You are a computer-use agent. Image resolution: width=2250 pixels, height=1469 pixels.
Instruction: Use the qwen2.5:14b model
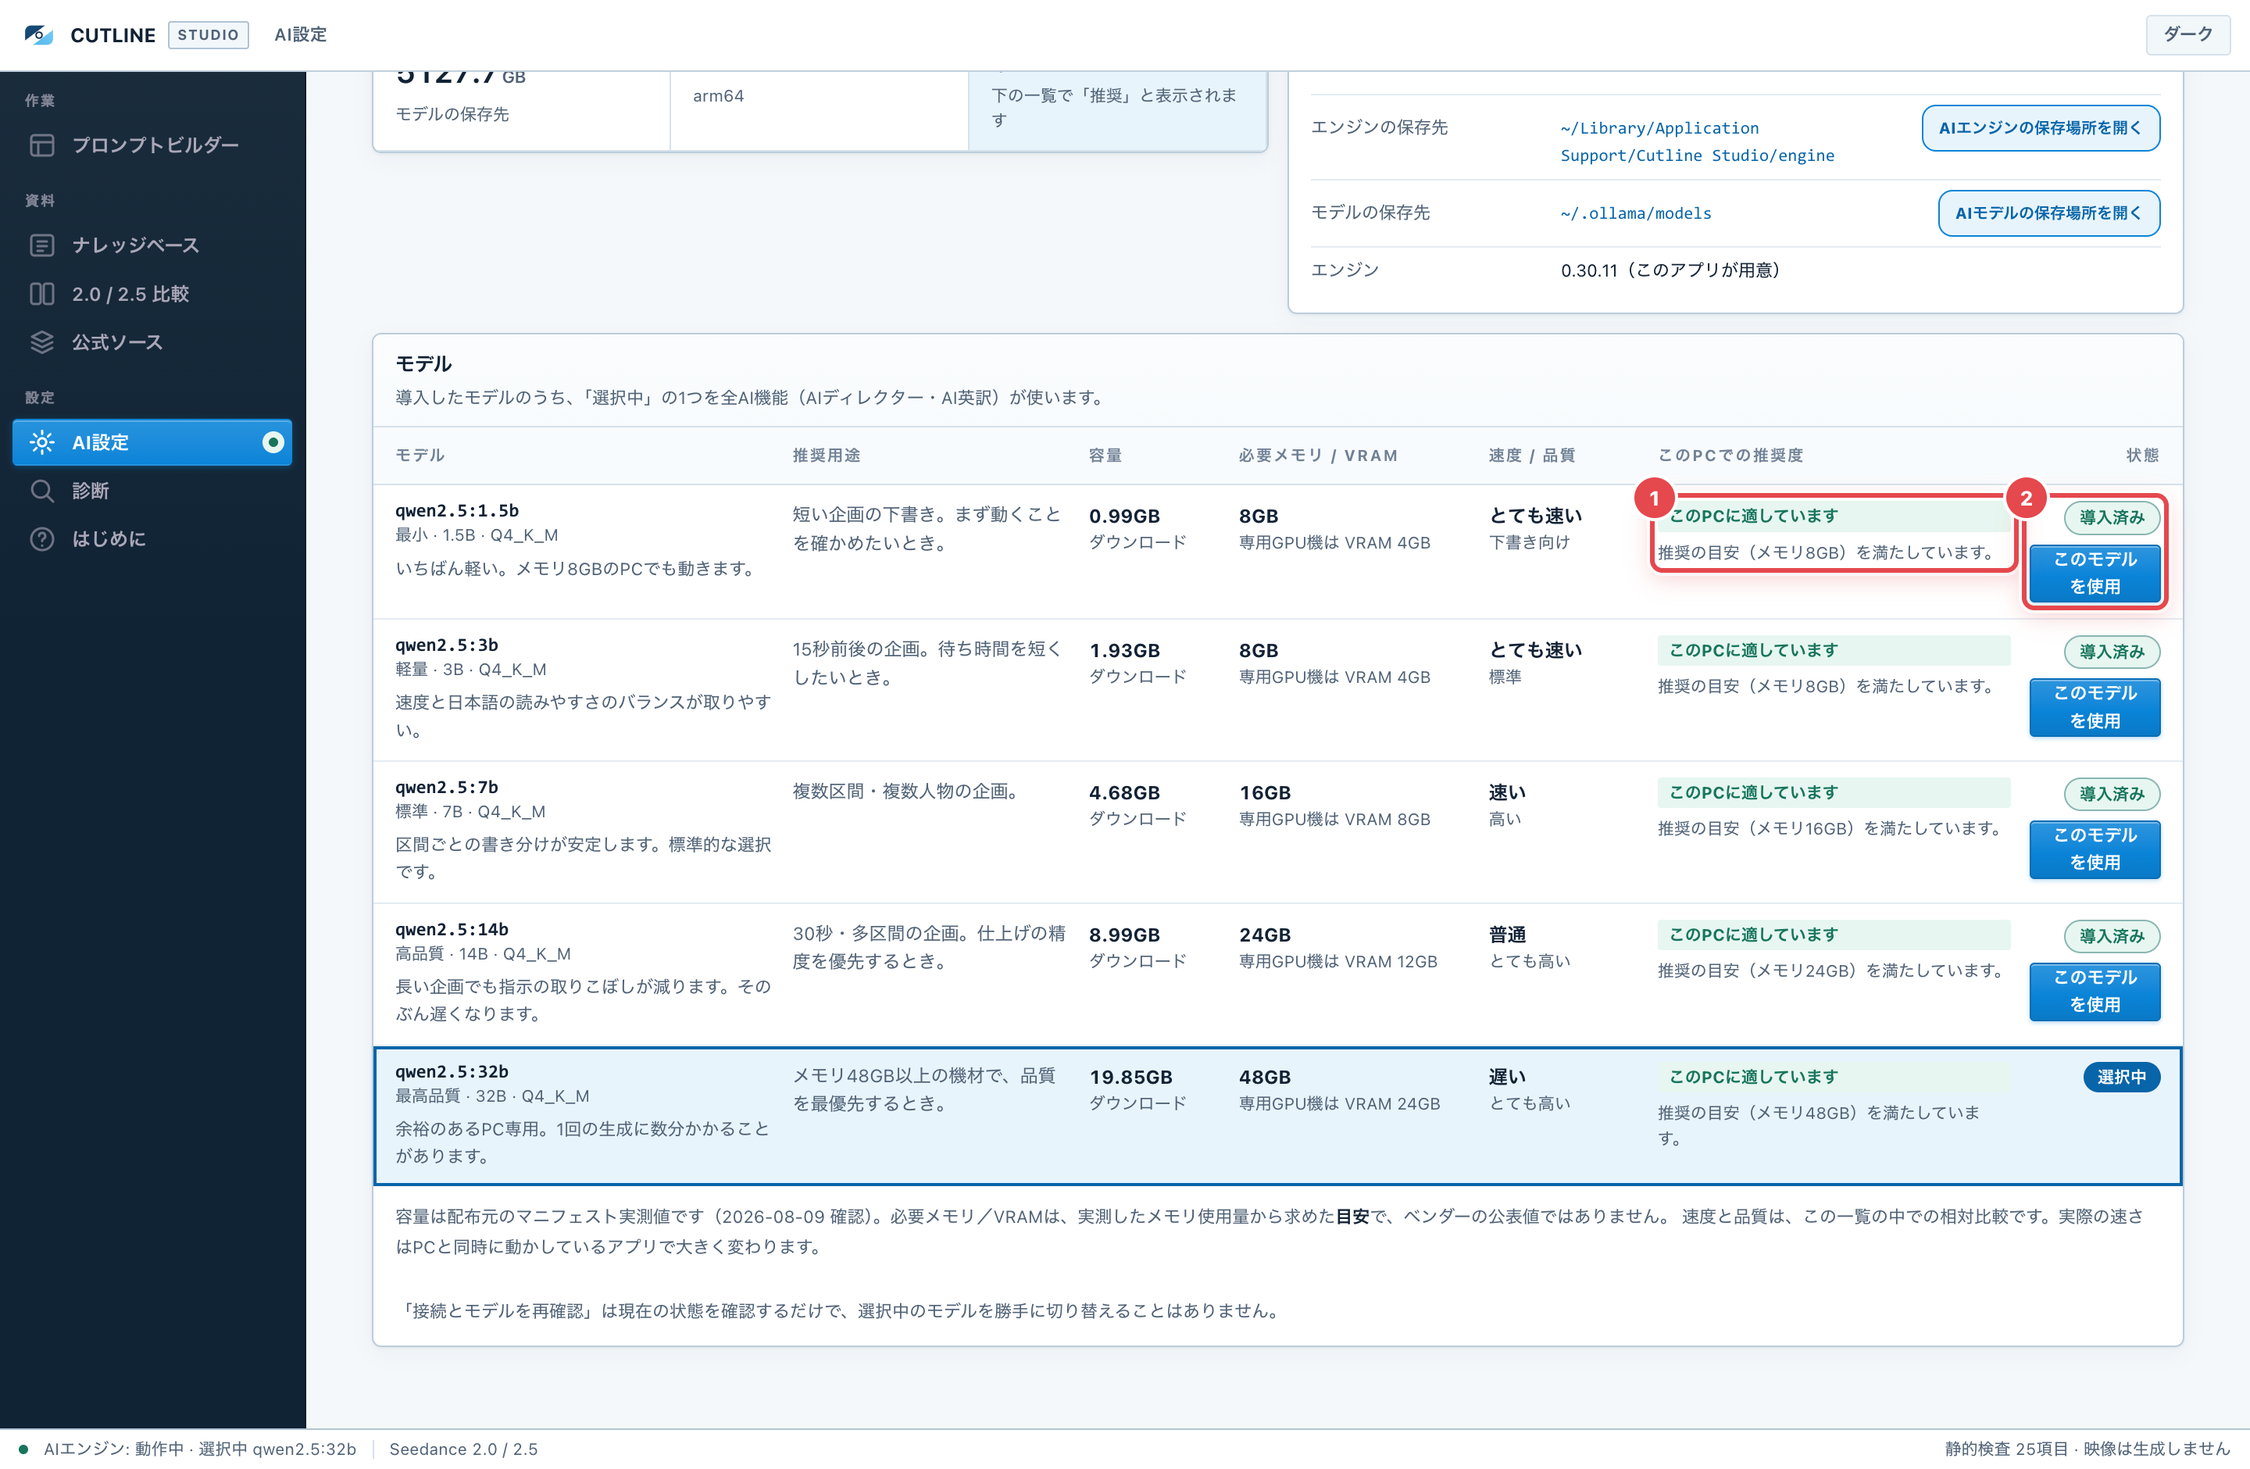[x=2094, y=991]
